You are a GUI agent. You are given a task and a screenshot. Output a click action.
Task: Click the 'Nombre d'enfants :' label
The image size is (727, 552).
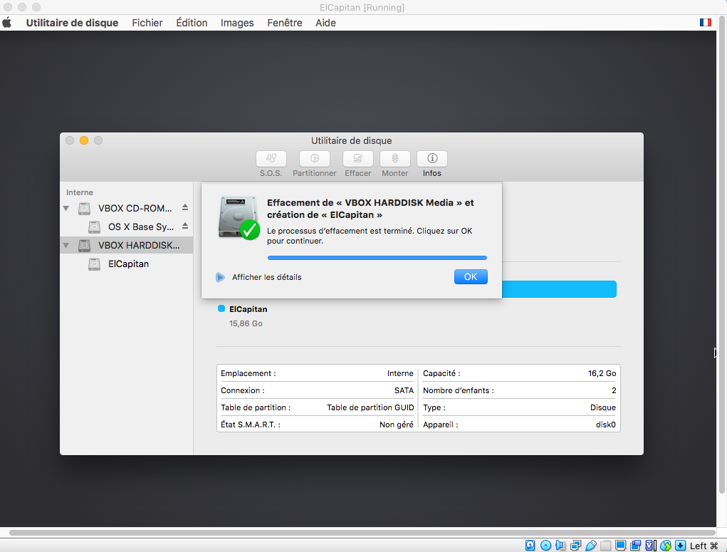click(x=458, y=390)
